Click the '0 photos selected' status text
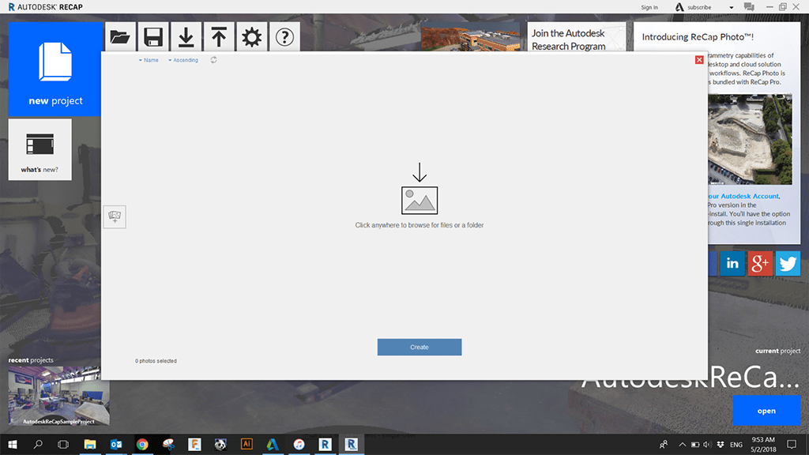Image resolution: width=809 pixels, height=455 pixels. [x=156, y=361]
